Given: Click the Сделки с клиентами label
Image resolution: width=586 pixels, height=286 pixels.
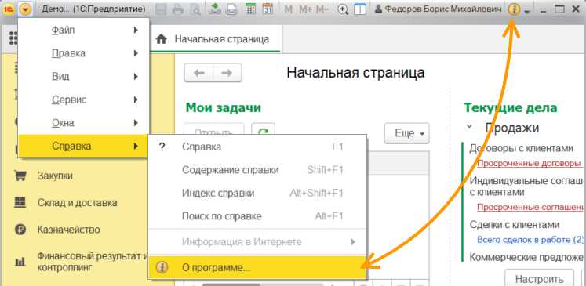Looking at the screenshot, I should click(x=515, y=224).
